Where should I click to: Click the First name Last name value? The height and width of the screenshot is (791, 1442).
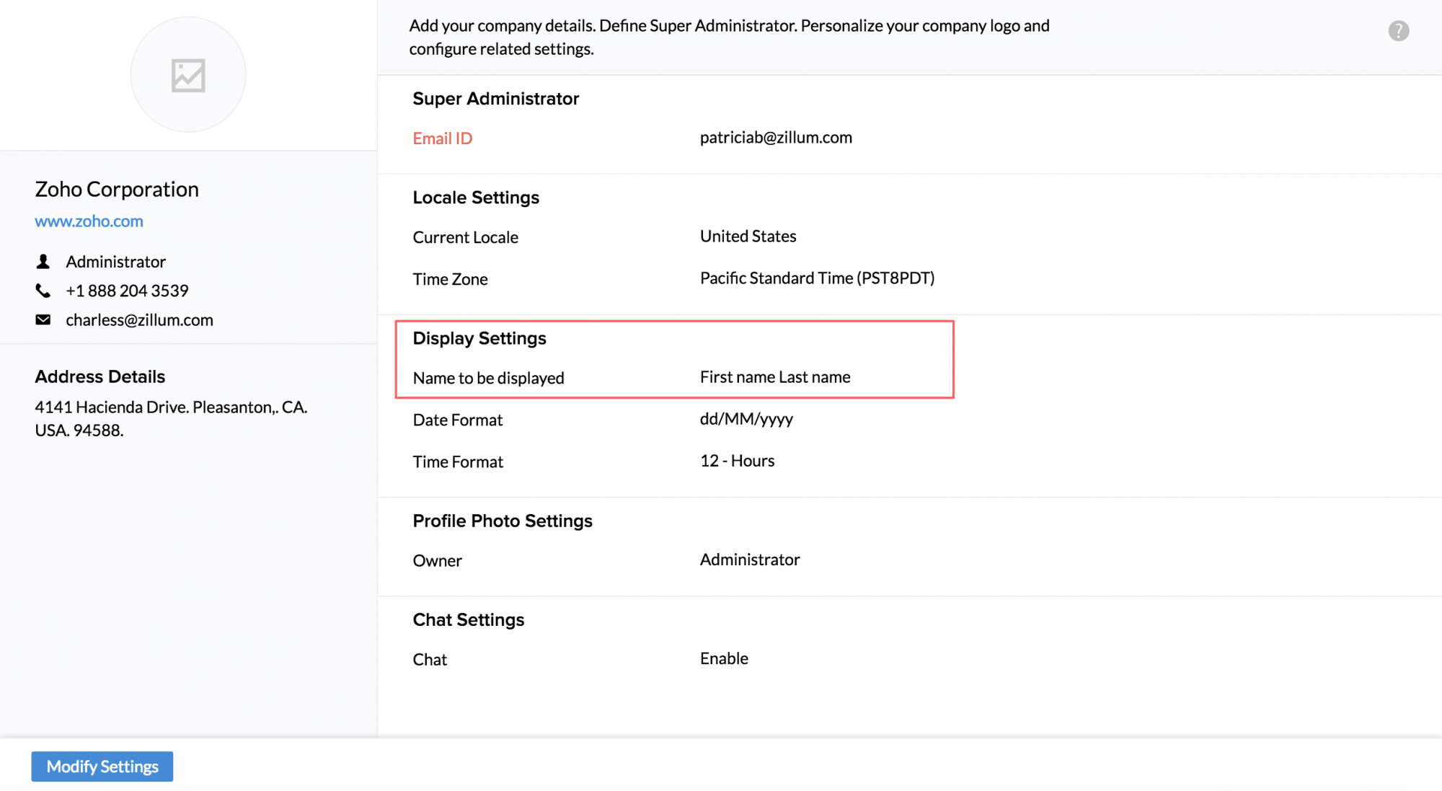click(775, 377)
